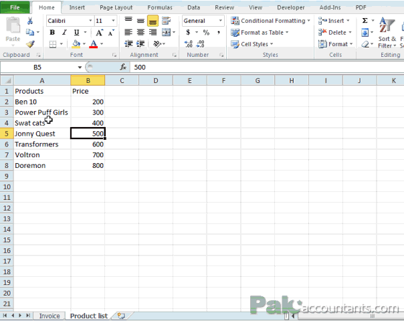Click the Merge & Center icon
404x321 pixels.
(x=167, y=32)
